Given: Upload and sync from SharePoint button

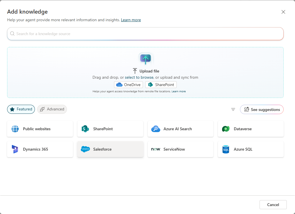Looking at the screenshot, I should tap(161, 85).
